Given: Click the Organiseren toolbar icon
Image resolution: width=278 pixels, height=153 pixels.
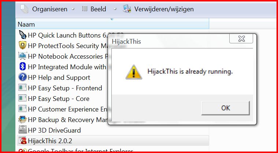Looking at the screenshot, I should 24,9.
